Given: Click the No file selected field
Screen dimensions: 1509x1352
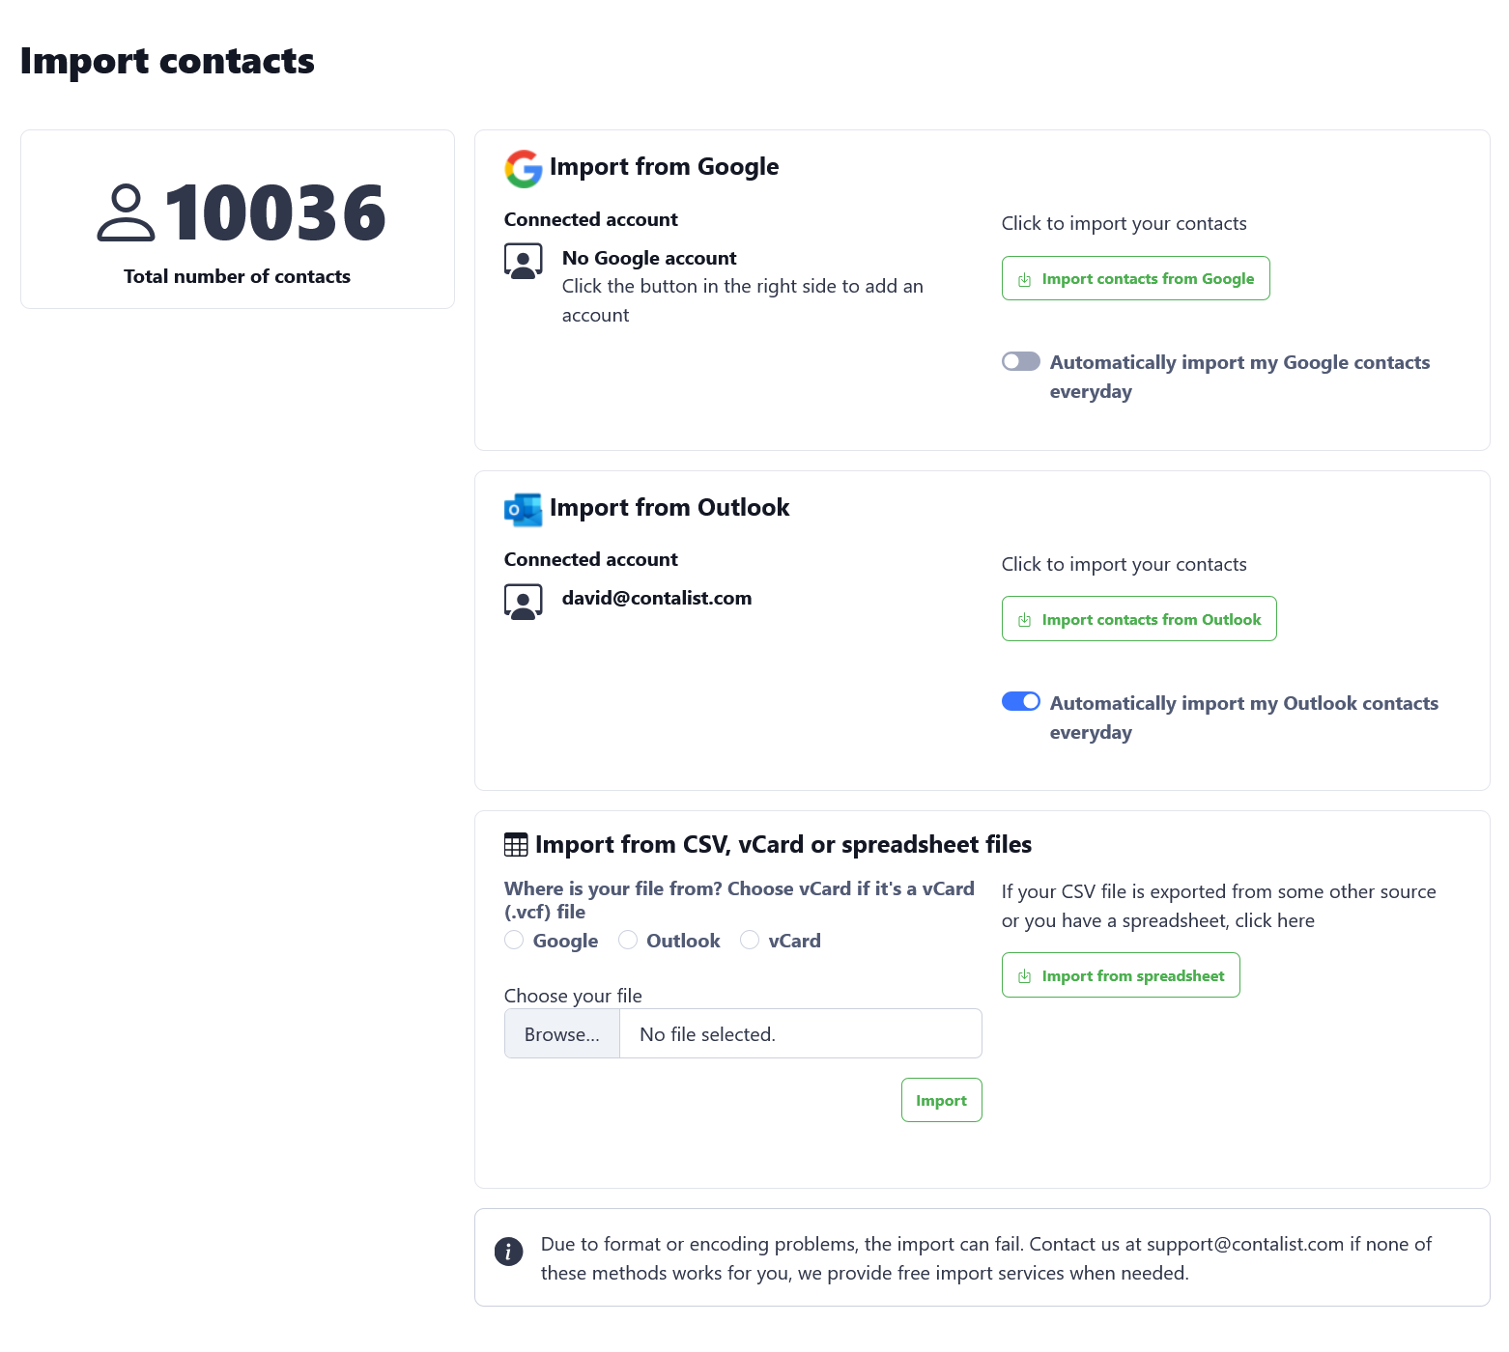Looking at the screenshot, I should tap(800, 1034).
